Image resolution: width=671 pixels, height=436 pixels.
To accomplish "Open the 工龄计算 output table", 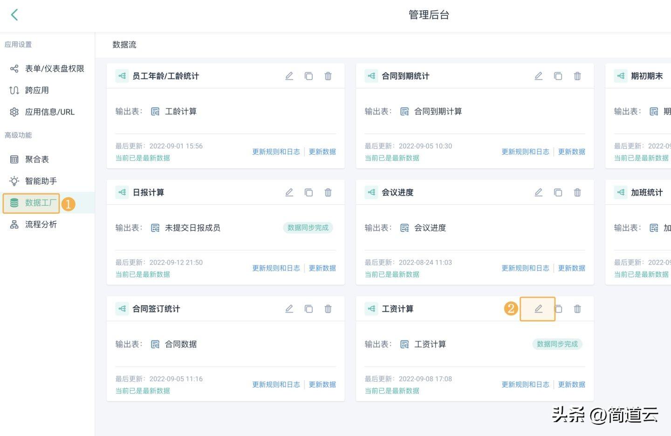I will (174, 111).
